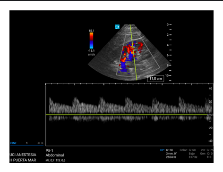Click the color velocity scale bar
Image resolution: width=223 pixels, height=172 pixels.
coord(91,41)
